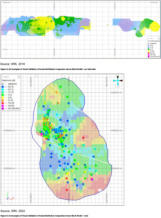Click the XYZ axis indicator icon
Viewport: 161px width, 218px height.
(10, 196)
